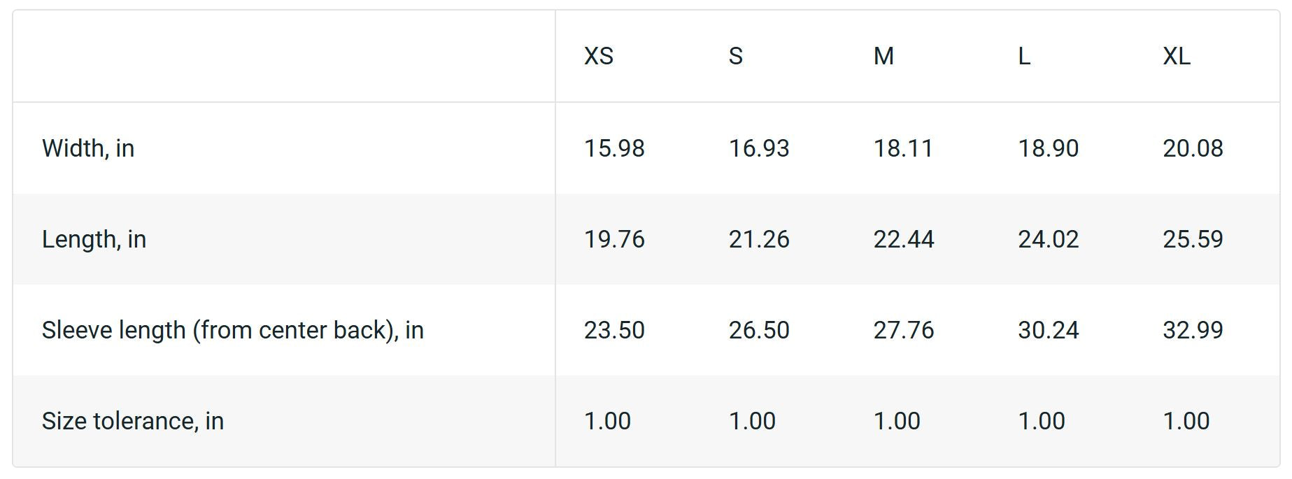Screen dimensions: 1292x479
Task: Click the XS size column header
Action: point(599,56)
